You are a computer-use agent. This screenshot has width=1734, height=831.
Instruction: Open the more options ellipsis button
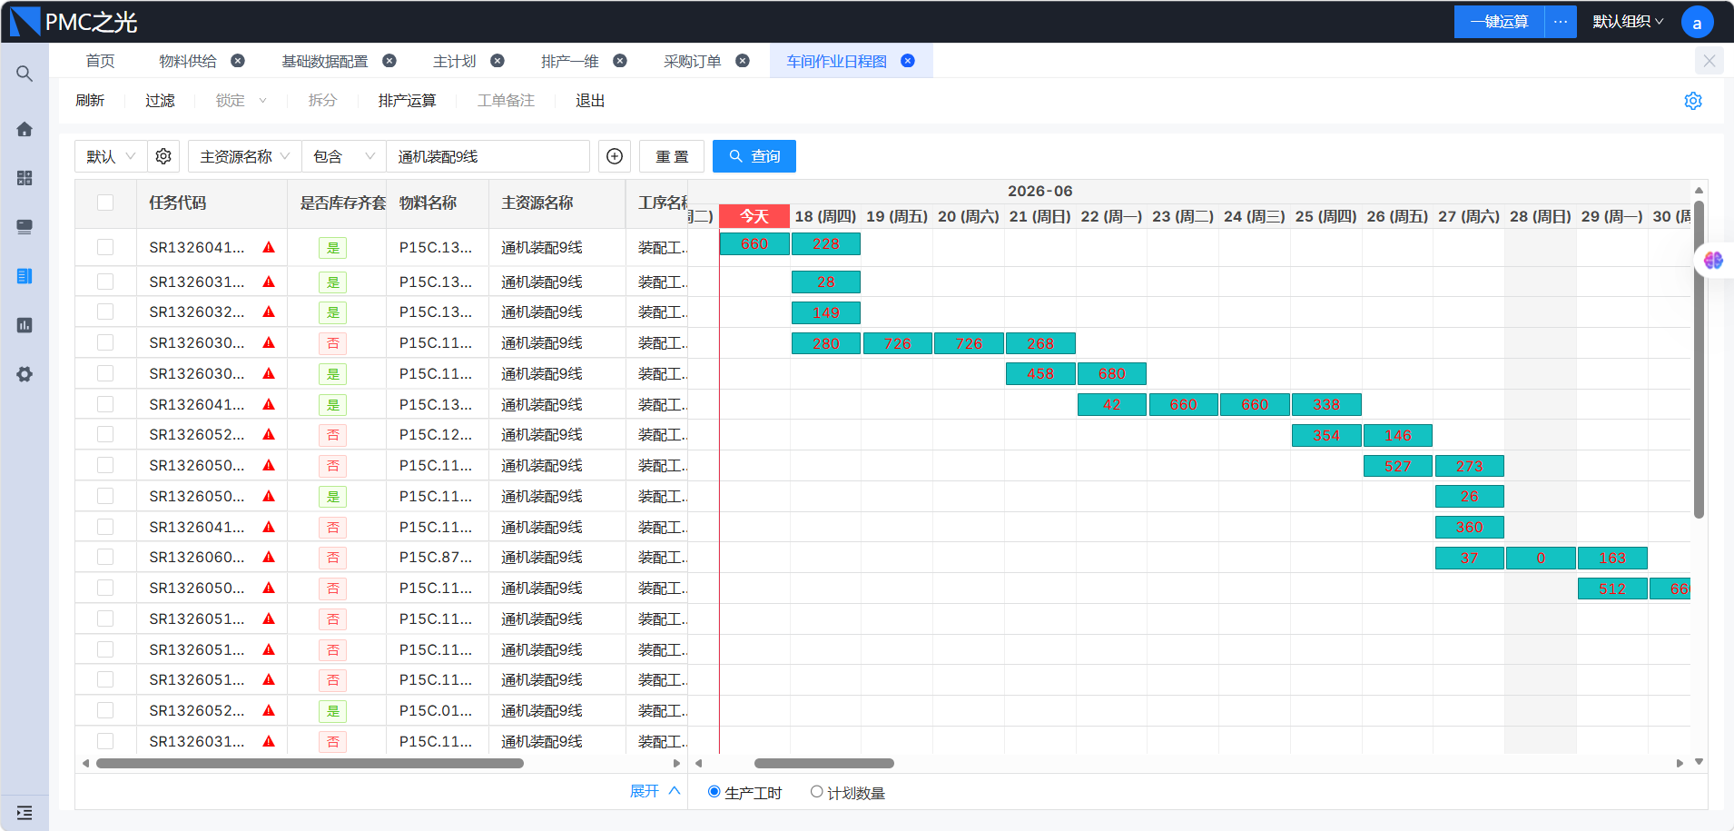point(1561,22)
